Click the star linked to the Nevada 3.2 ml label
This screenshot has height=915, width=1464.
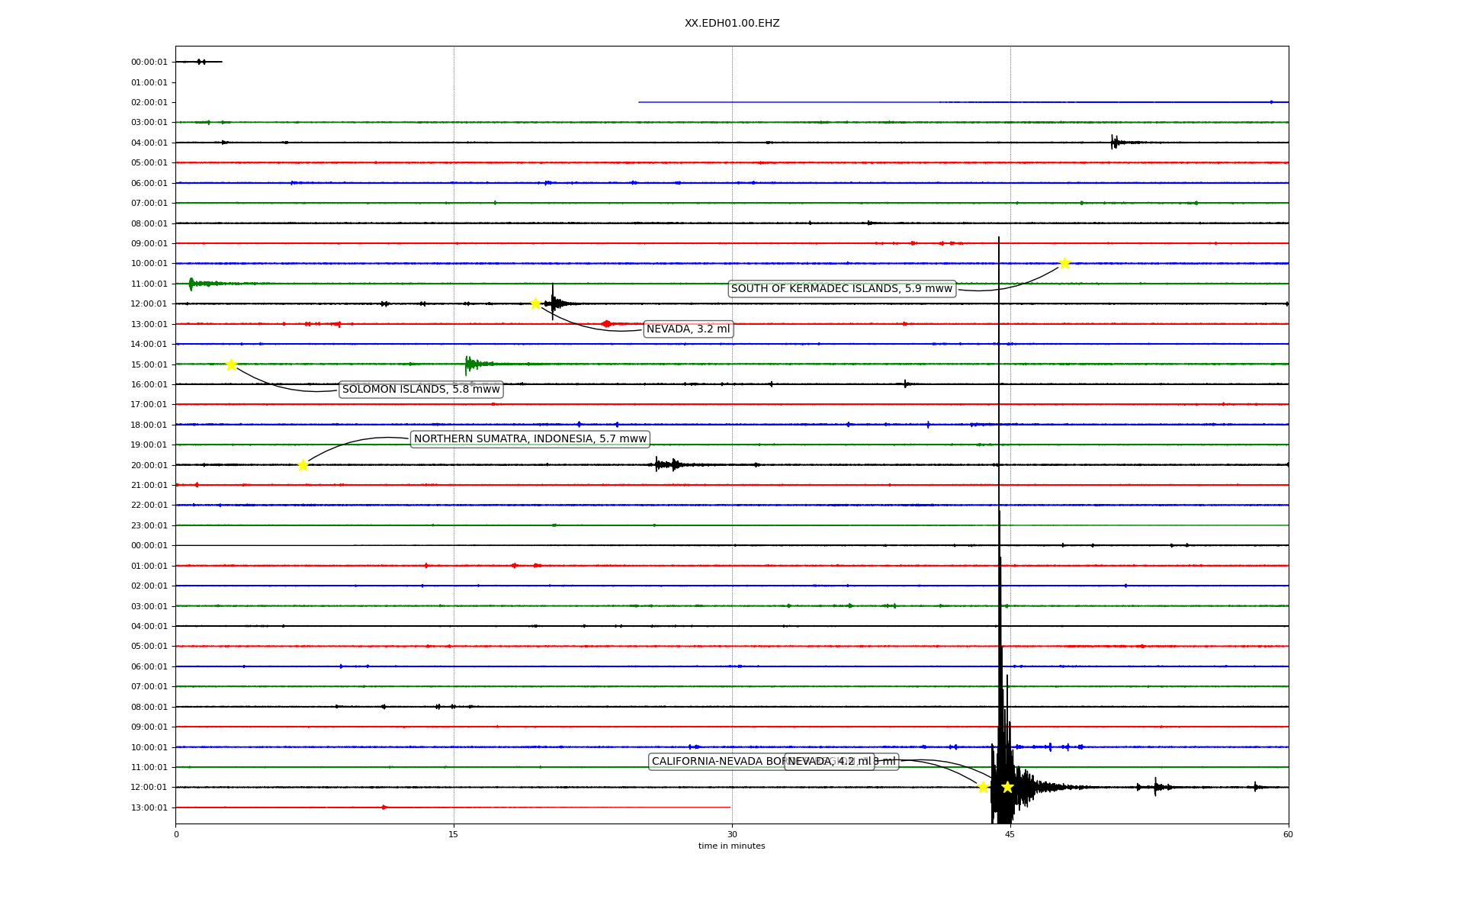pos(536,303)
